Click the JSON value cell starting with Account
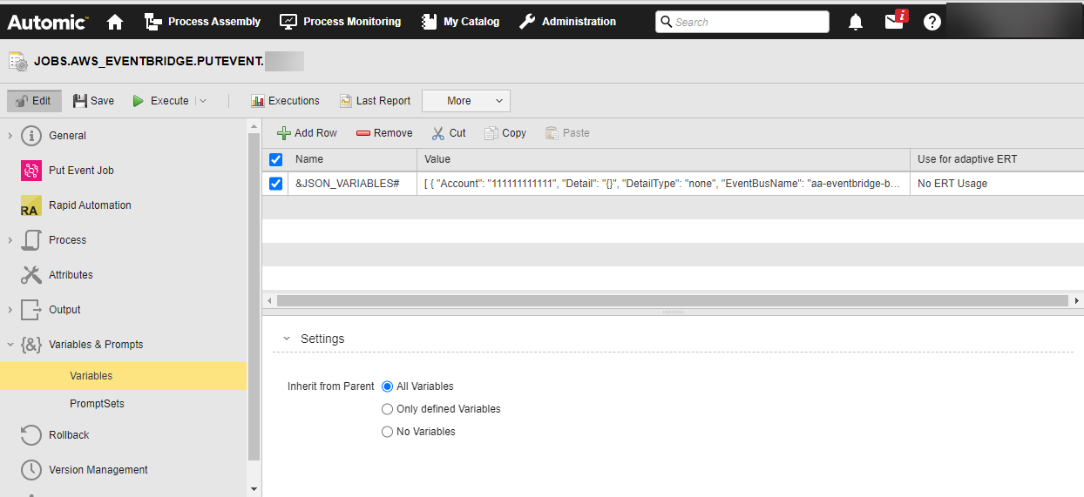Screen dimensions: 1084x497 pos(663,184)
